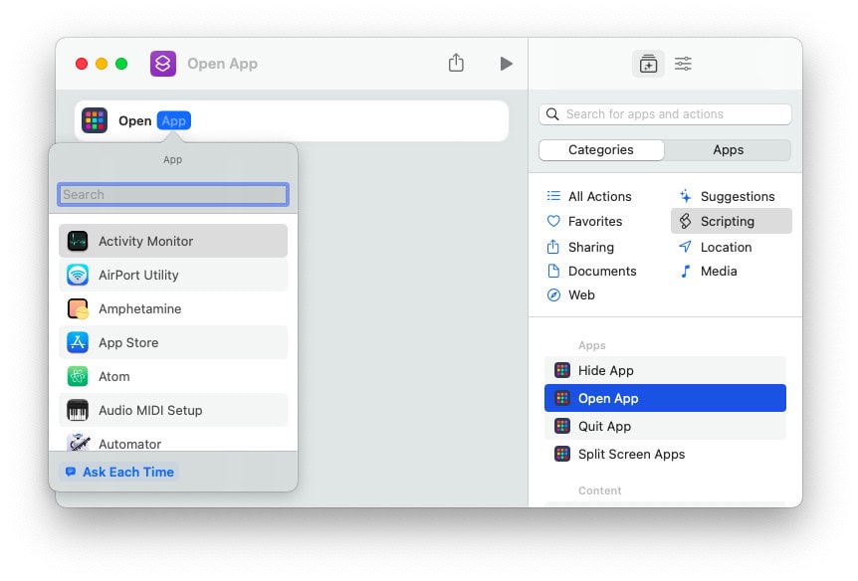This screenshot has width=858, height=581.
Task: Zoom the window with the green button
Action: (121, 64)
